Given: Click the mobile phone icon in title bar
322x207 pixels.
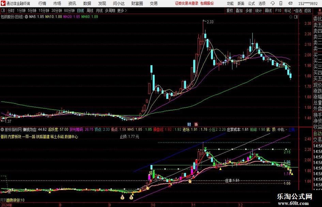Looking at the screenshot, I should tap(281, 3).
